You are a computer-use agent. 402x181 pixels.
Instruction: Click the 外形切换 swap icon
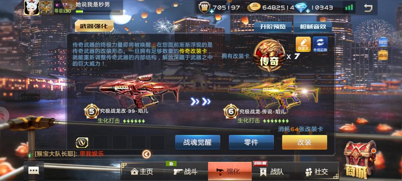pos(320,44)
